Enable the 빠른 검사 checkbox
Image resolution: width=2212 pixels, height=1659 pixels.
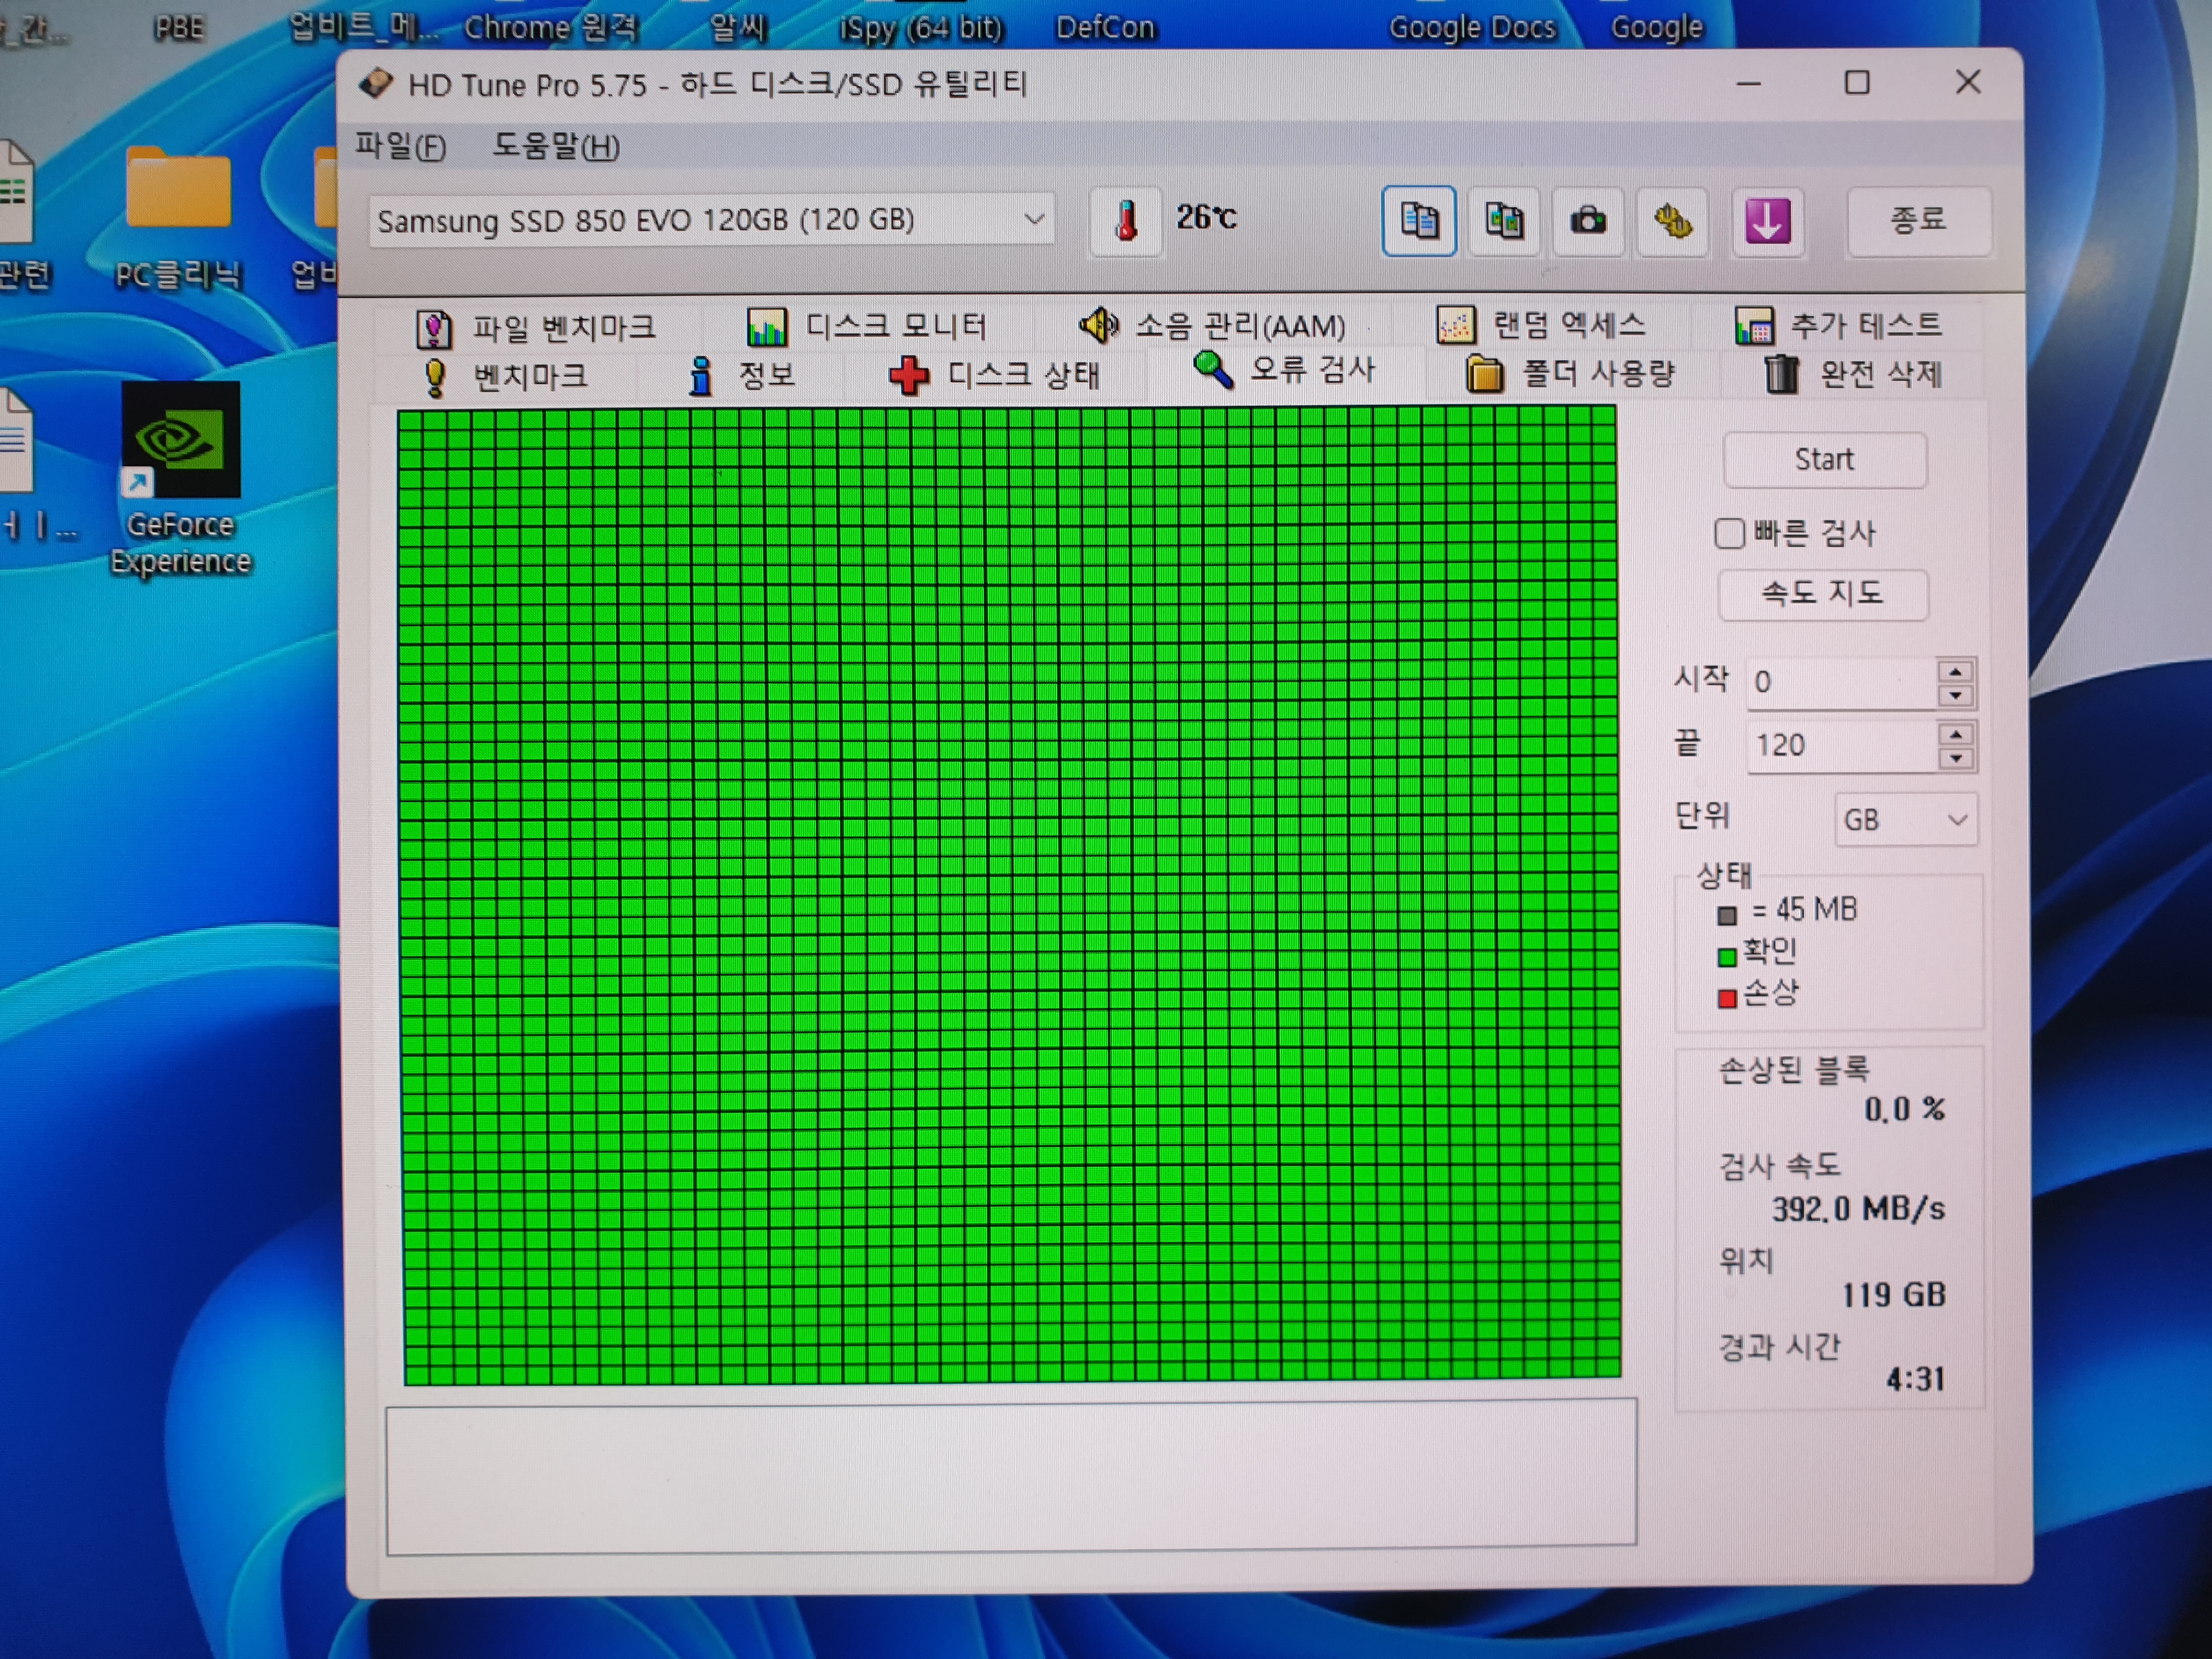[1729, 533]
